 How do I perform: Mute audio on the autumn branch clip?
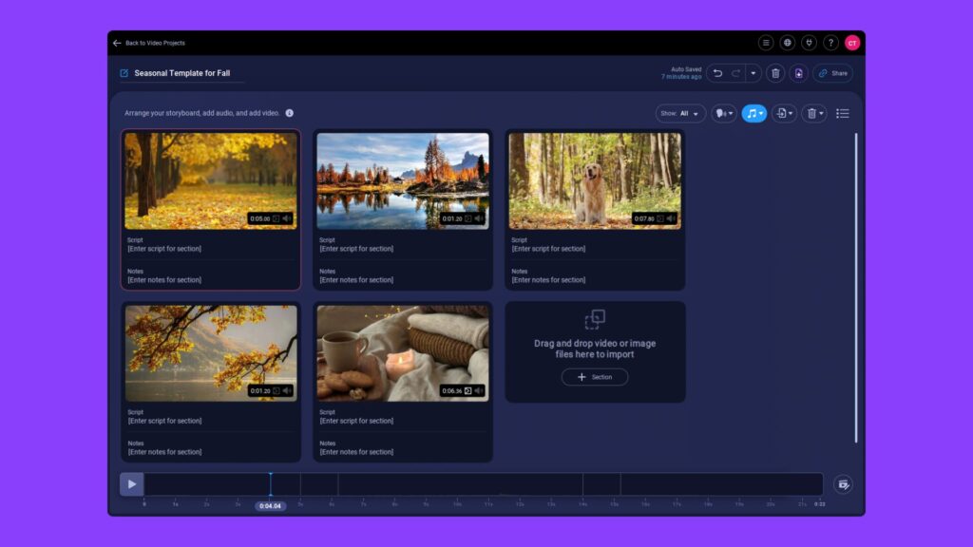(287, 390)
